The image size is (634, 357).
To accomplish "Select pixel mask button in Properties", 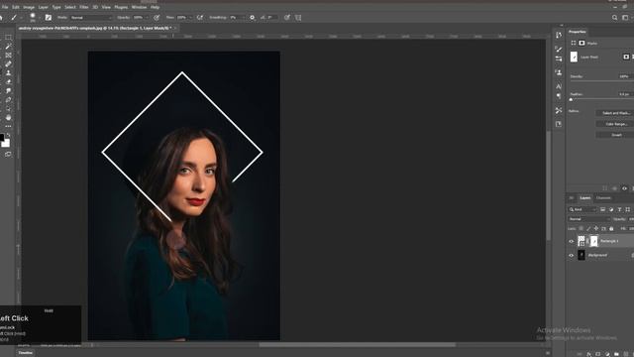I will [626, 57].
